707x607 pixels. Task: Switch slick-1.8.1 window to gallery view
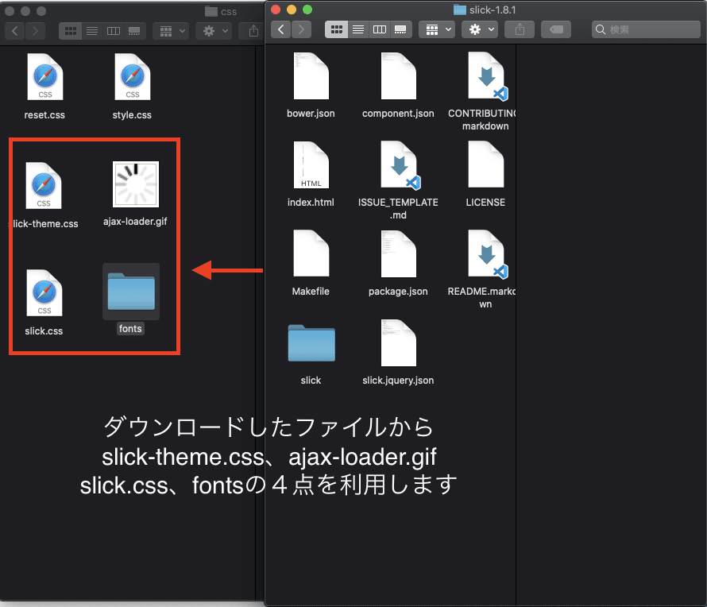400,29
